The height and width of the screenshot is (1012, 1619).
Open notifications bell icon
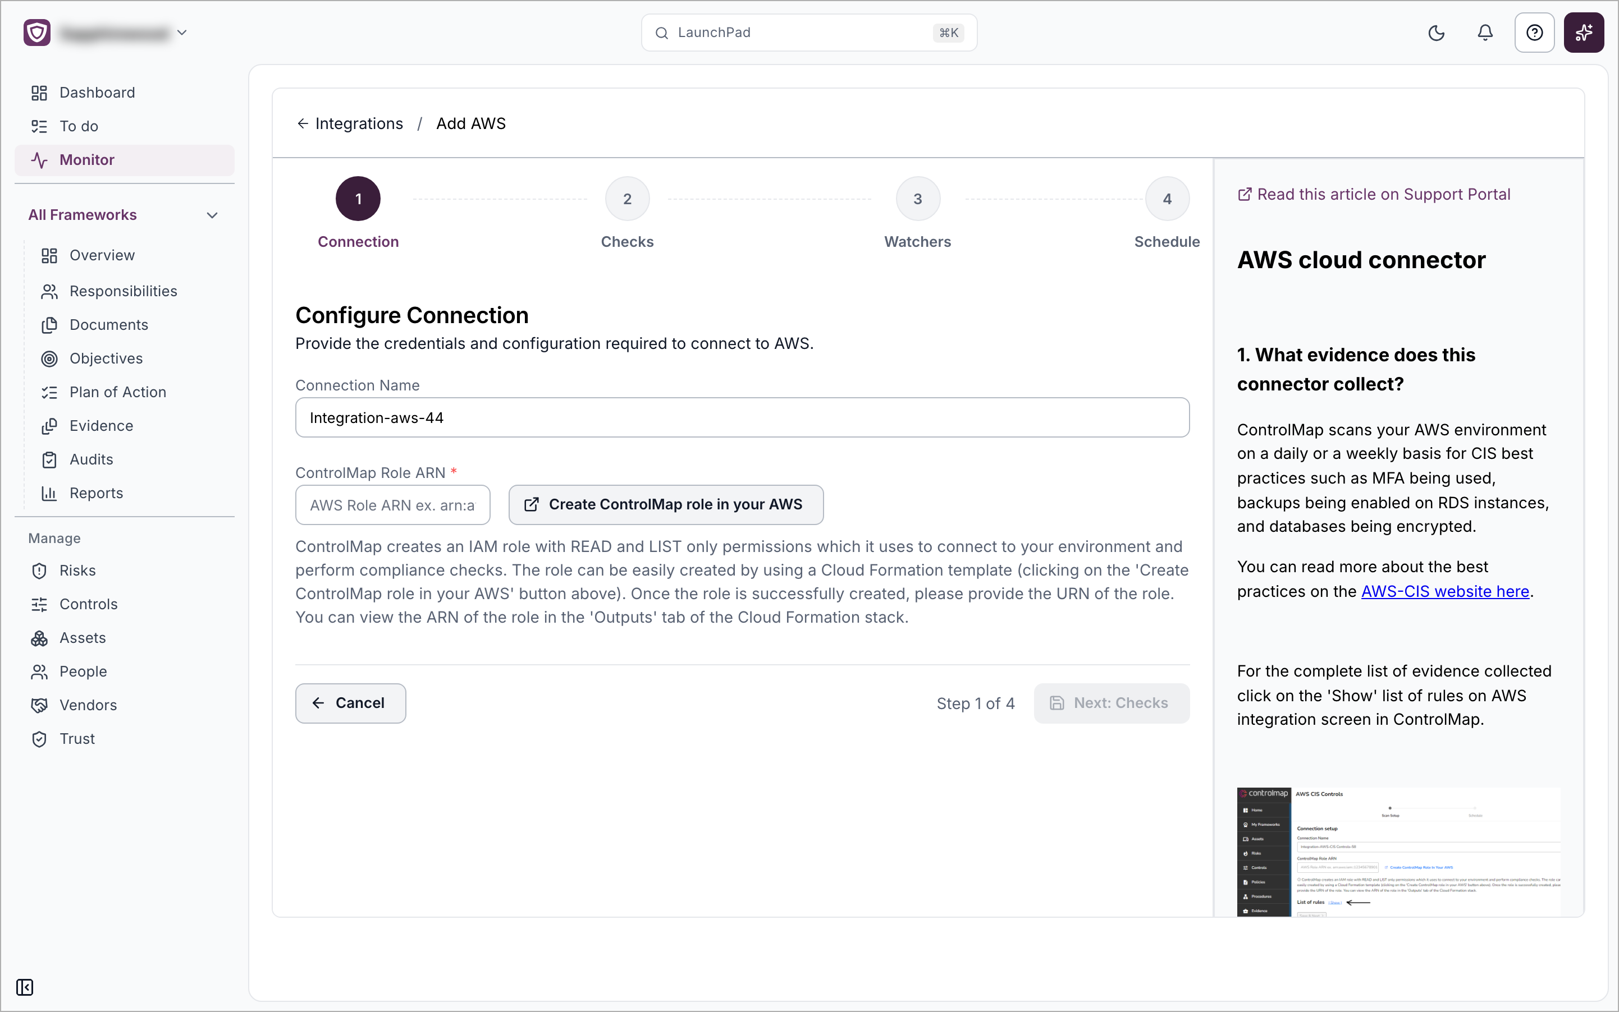point(1485,33)
